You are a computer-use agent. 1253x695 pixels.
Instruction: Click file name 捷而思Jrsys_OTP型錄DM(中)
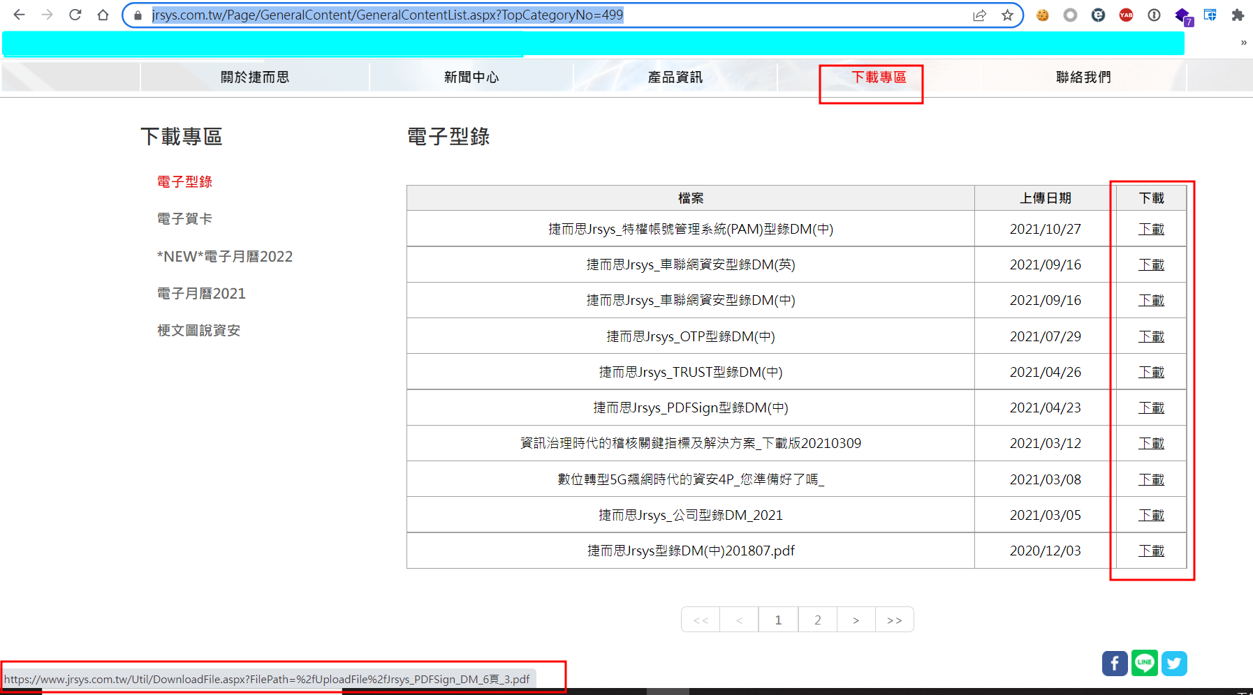pyautogui.click(x=691, y=336)
